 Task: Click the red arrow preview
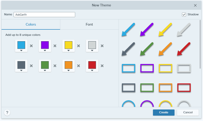point(184,49)
